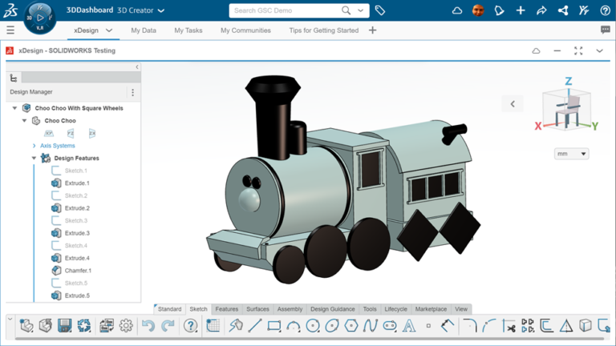
Task: Click the Undo arrow icon
Action: point(148,326)
